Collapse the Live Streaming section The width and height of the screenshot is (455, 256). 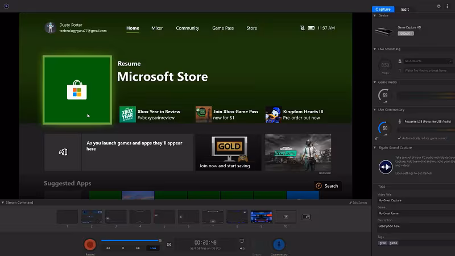pos(375,49)
